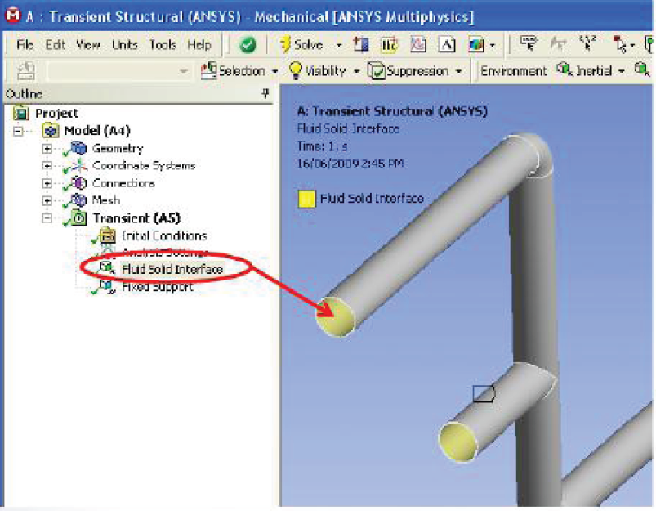Image resolution: width=656 pixels, height=511 pixels.
Task: Click the Mesh tree icon
Action: (x=78, y=200)
